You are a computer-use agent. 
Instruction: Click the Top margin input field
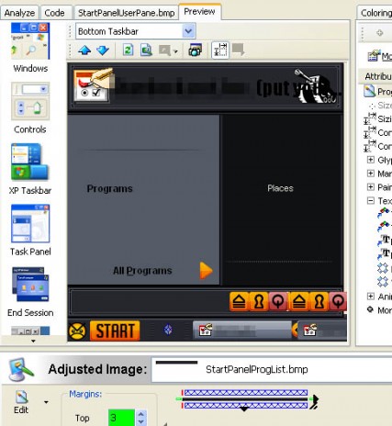(121, 418)
